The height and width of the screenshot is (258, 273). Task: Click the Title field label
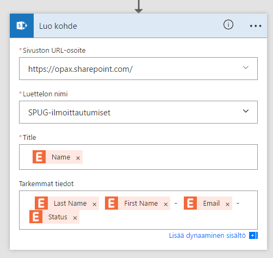click(29, 137)
